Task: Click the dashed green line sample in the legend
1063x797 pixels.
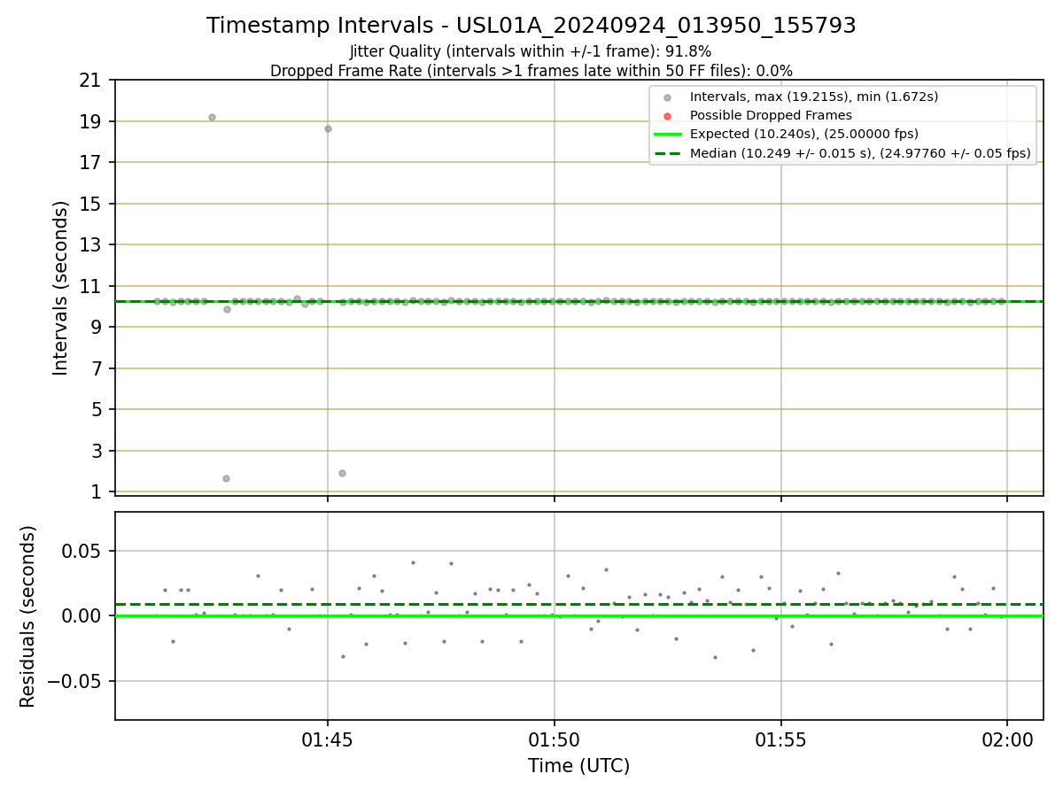Action: coord(667,153)
